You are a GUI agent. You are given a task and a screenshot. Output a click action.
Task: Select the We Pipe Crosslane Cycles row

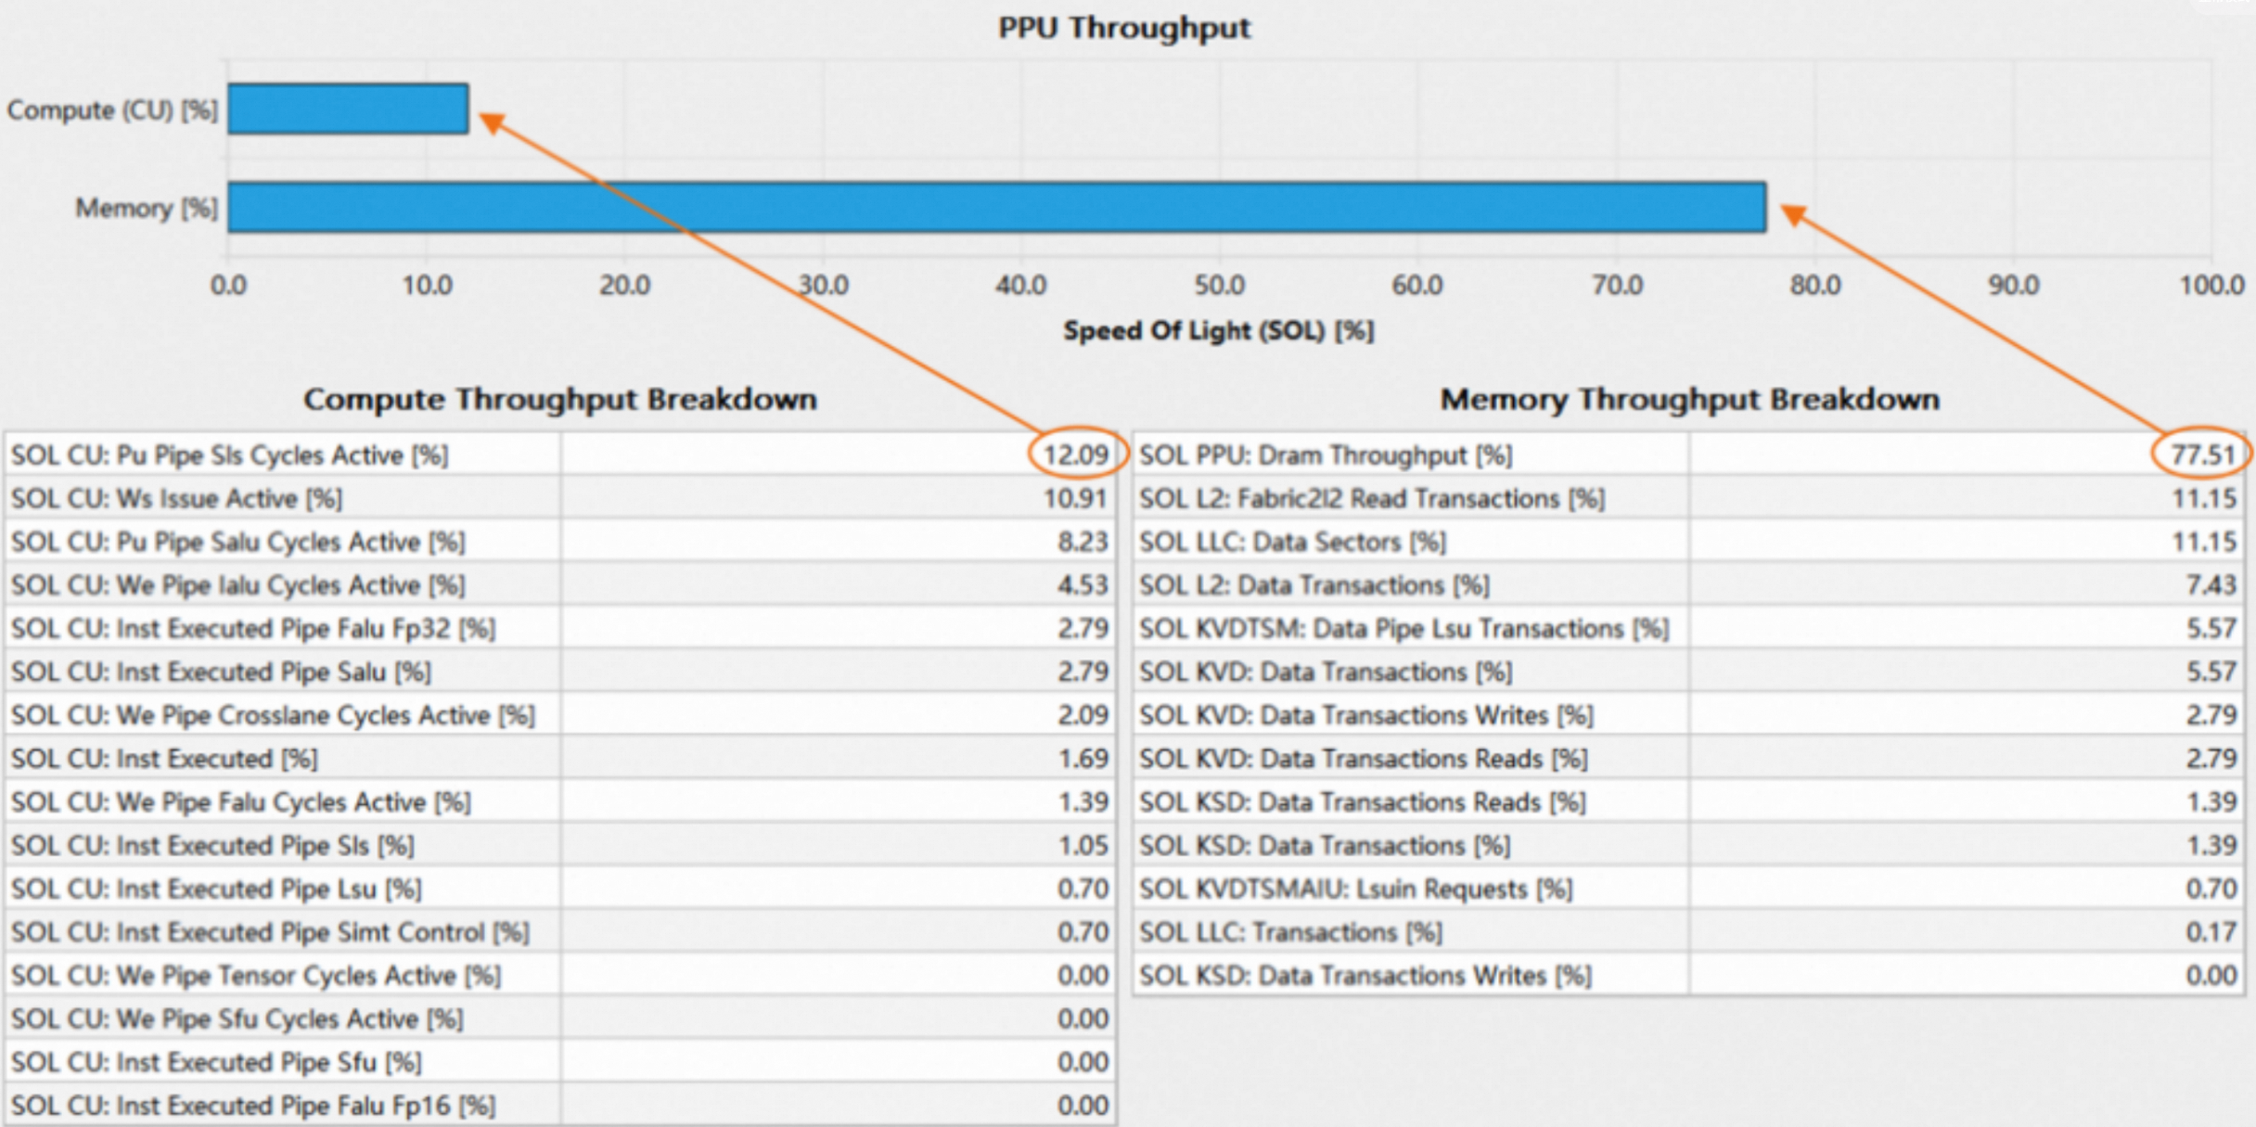click(x=273, y=715)
